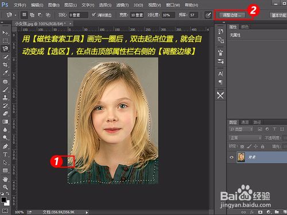The width and height of the screenshot is (287, 215).
Task: Select the Pen tool
Action: [x=5, y=146]
